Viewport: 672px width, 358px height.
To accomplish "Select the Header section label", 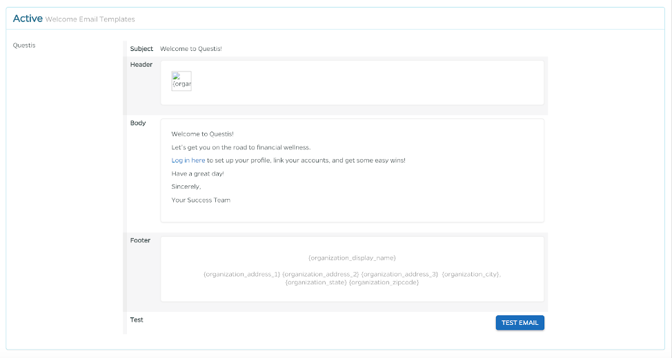I will 141,65.
